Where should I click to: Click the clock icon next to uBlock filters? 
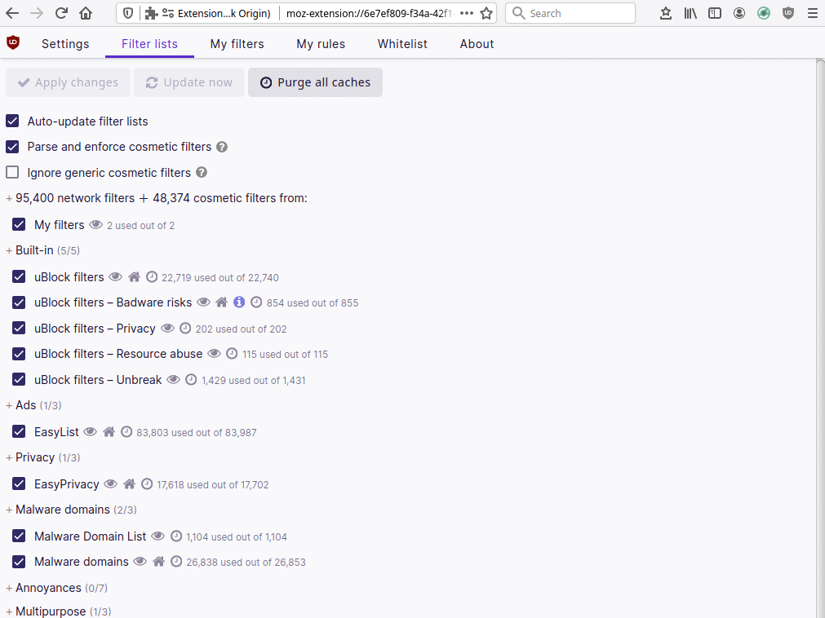152,277
